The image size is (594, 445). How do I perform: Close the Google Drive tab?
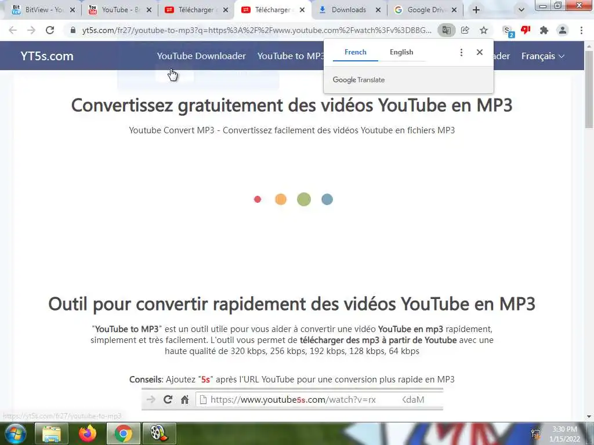(454, 10)
